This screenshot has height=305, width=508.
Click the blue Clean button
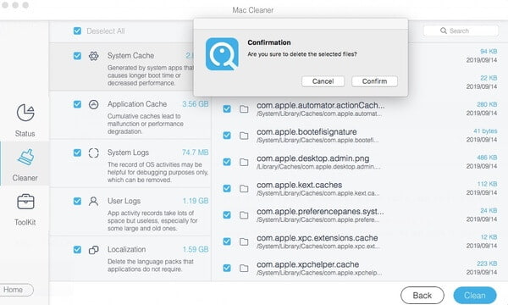click(x=475, y=296)
